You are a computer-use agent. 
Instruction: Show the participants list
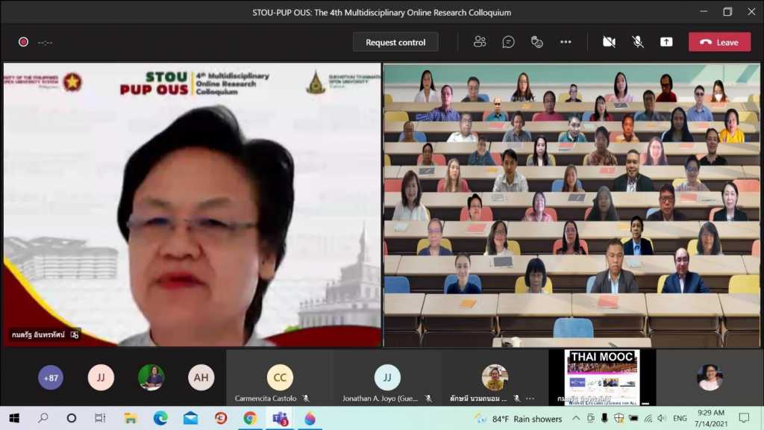coord(480,42)
